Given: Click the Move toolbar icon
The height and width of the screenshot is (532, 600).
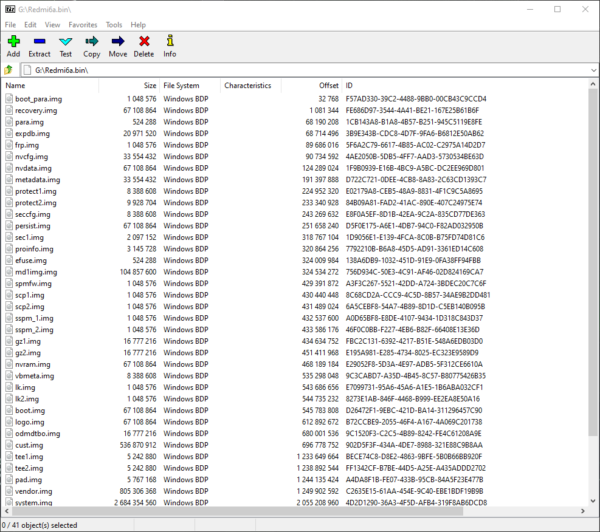Looking at the screenshot, I should pos(118,41).
